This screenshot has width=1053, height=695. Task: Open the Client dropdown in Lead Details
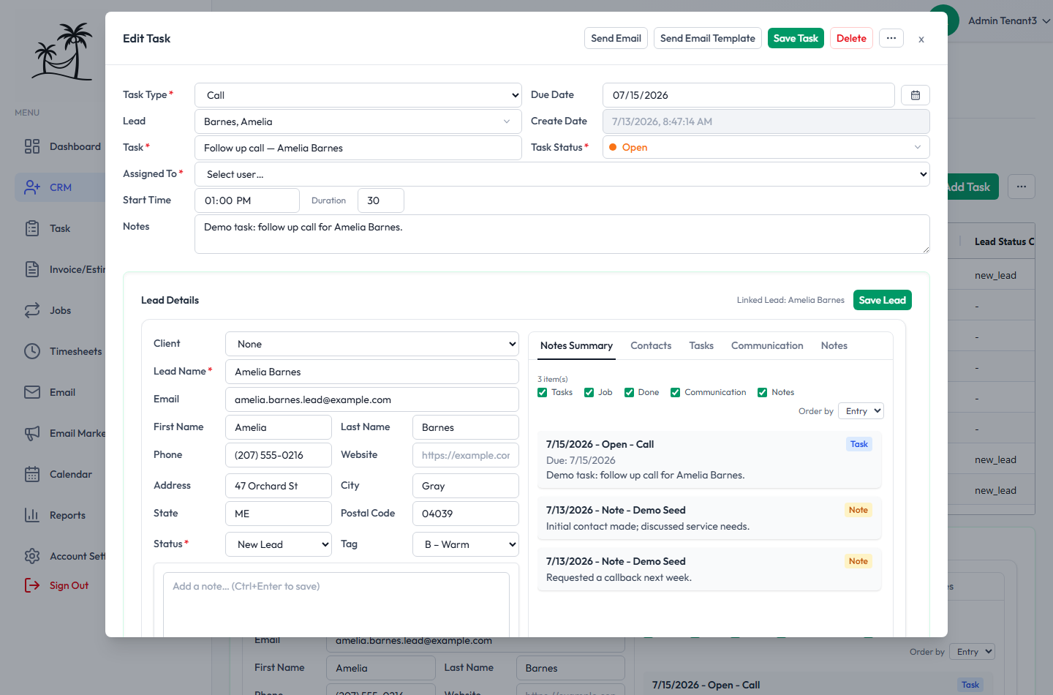point(372,344)
